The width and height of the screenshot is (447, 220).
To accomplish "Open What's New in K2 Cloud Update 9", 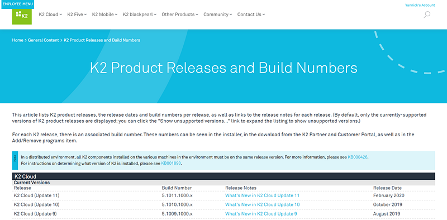I will pos(261,214).
